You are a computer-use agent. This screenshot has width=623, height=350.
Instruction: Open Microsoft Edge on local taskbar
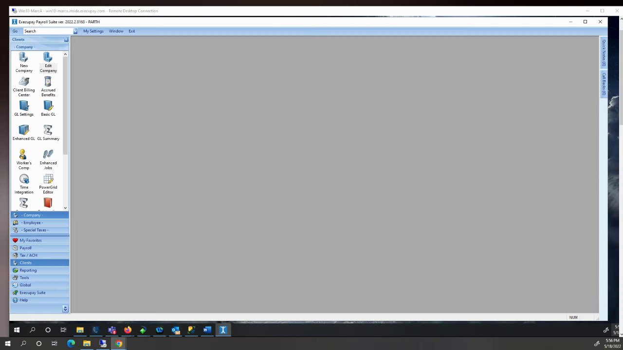(71, 344)
